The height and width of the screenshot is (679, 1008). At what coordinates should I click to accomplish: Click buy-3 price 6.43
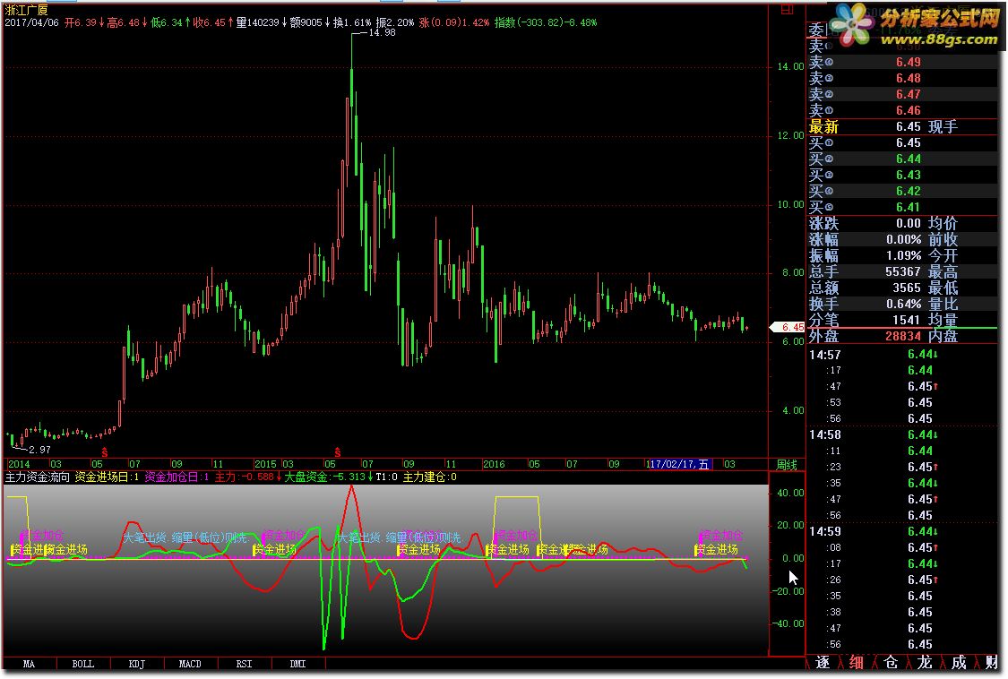click(909, 175)
